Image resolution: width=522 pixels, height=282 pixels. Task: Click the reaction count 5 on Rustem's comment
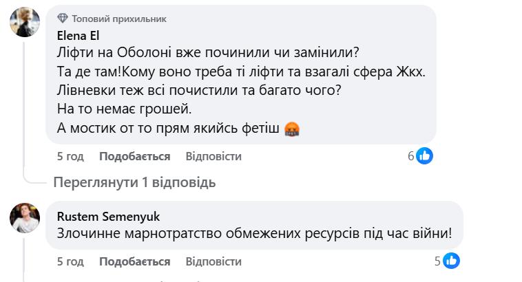[x=437, y=261]
